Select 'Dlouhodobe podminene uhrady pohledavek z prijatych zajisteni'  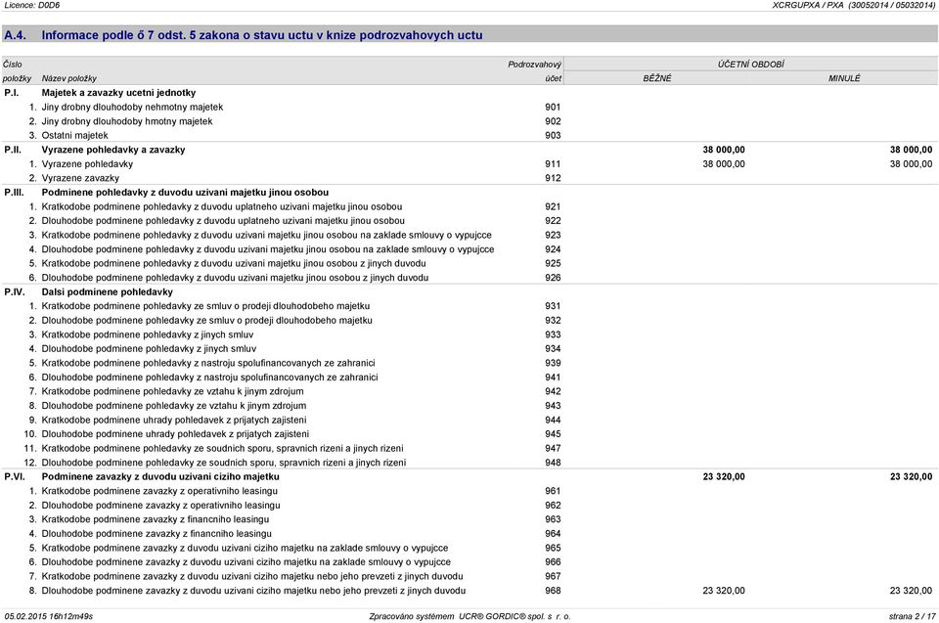pyautogui.click(x=175, y=434)
